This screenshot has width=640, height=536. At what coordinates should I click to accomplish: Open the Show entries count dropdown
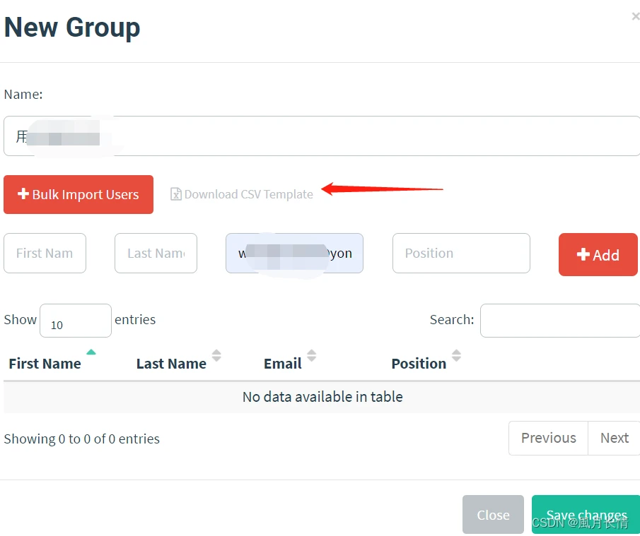(76, 321)
